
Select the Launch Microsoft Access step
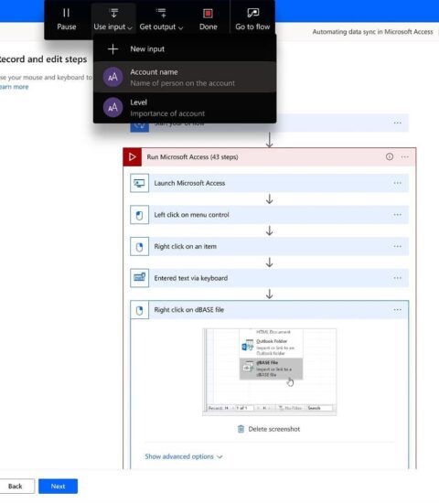pyautogui.click(x=270, y=183)
